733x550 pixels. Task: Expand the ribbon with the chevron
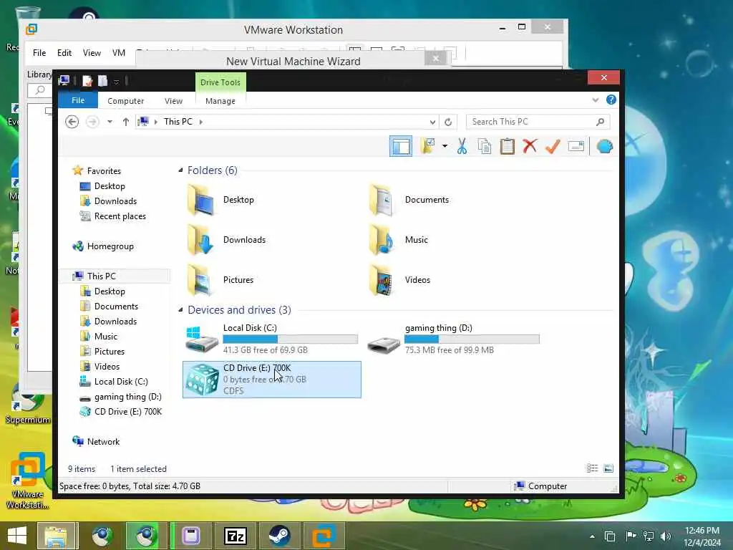click(595, 100)
